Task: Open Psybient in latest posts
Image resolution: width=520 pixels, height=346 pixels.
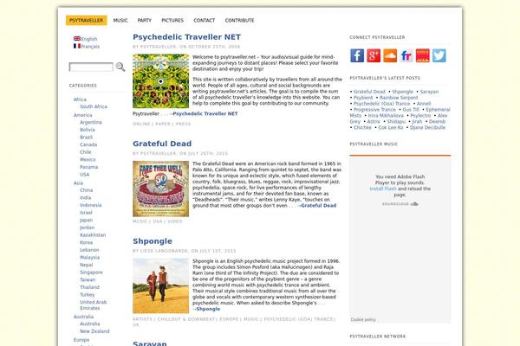Action: (363, 98)
